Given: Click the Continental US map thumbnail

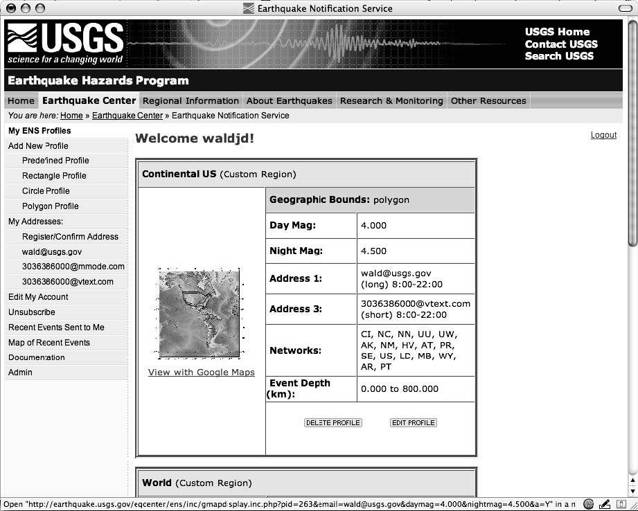Looking at the screenshot, I should (x=199, y=314).
